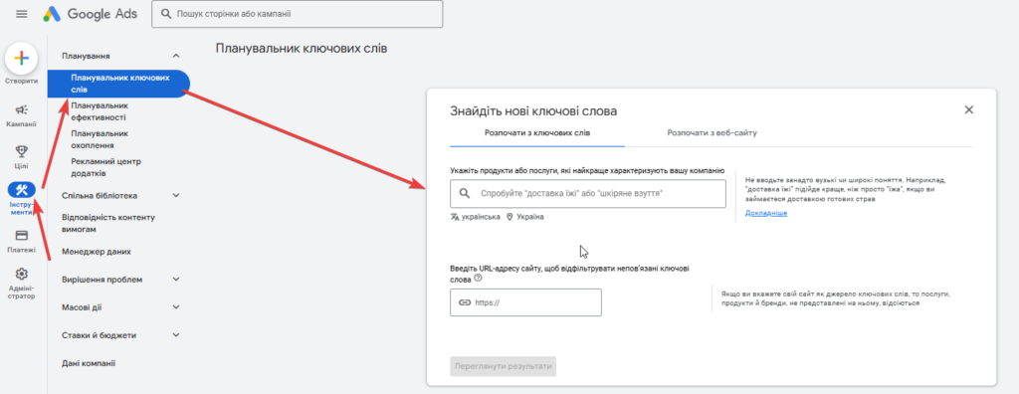Image resolution: width=1019 pixels, height=394 pixels.
Task: Open Цілі trophy icon
Action: coord(22,151)
